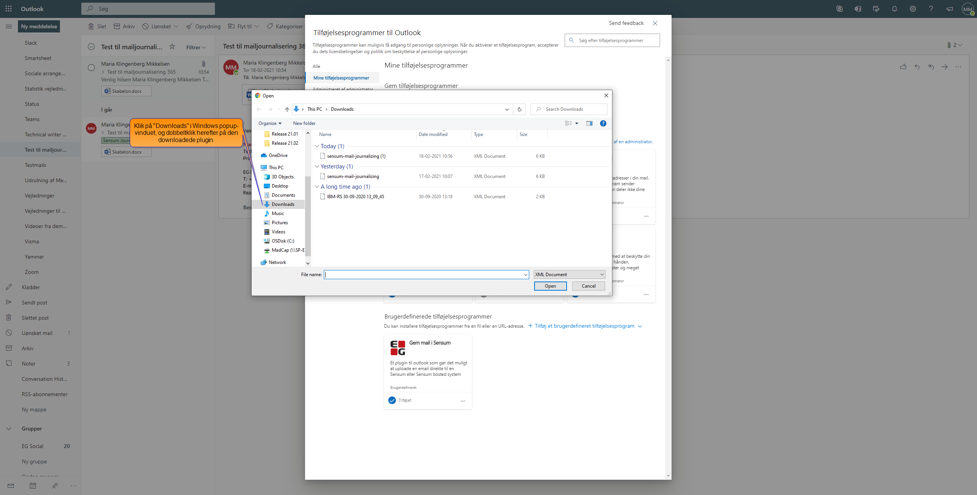The width and height of the screenshot is (977, 495).
Task: Open the Settings gear in Outlook's top bar
Action: click(912, 8)
